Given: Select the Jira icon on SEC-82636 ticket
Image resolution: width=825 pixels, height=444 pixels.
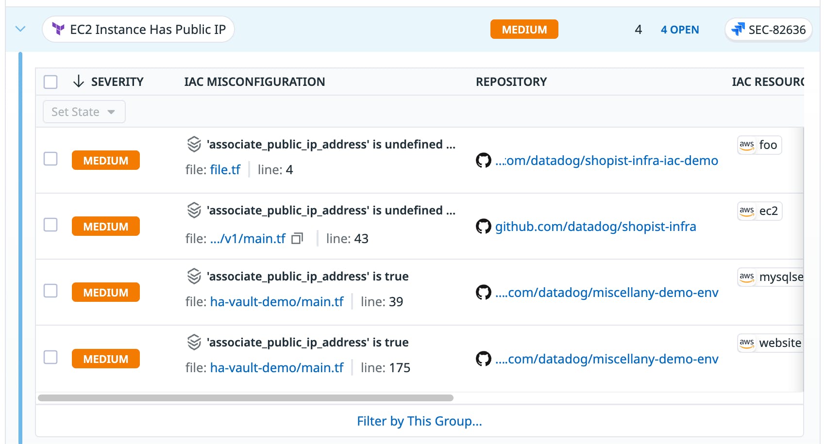Looking at the screenshot, I should point(739,29).
